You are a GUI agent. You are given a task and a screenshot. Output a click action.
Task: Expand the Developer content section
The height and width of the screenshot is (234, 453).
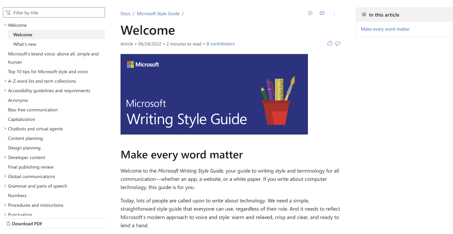[5, 158]
